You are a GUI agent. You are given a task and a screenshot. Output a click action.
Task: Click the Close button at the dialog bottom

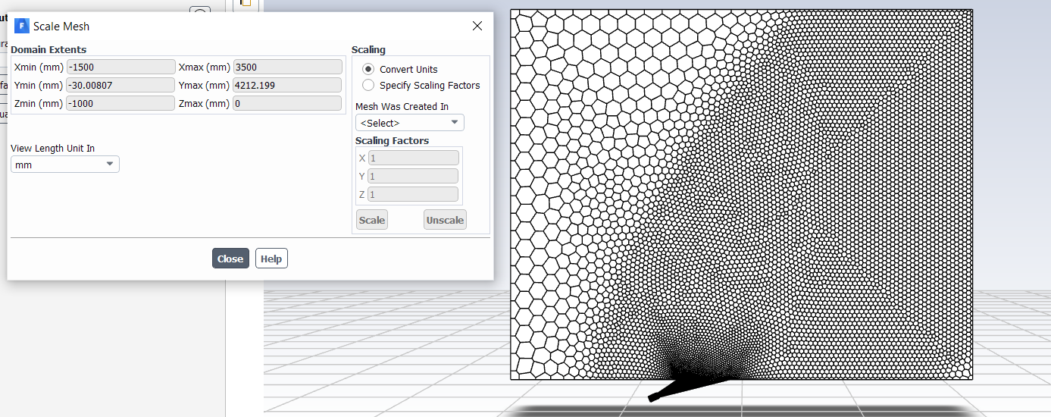pos(230,259)
